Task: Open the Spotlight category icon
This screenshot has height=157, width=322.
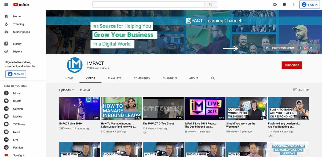Action: [6, 155]
